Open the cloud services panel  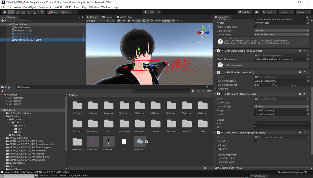click(257, 12)
